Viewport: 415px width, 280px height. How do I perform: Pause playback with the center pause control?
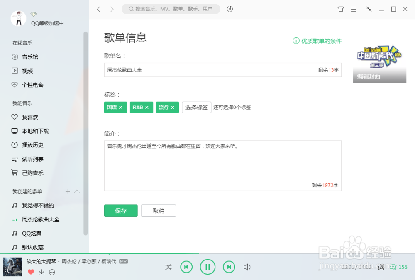[207, 267]
